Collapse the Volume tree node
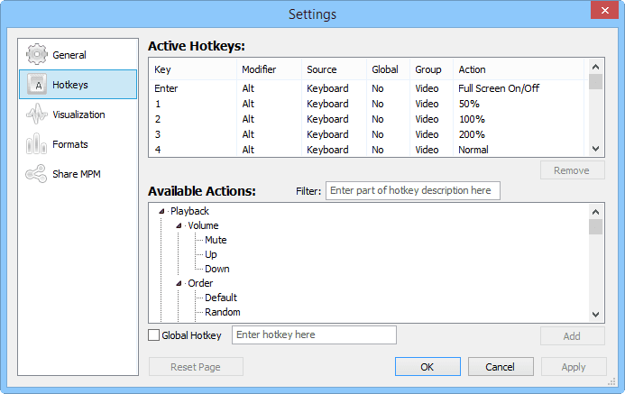The width and height of the screenshot is (625, 394). [179, 225]
